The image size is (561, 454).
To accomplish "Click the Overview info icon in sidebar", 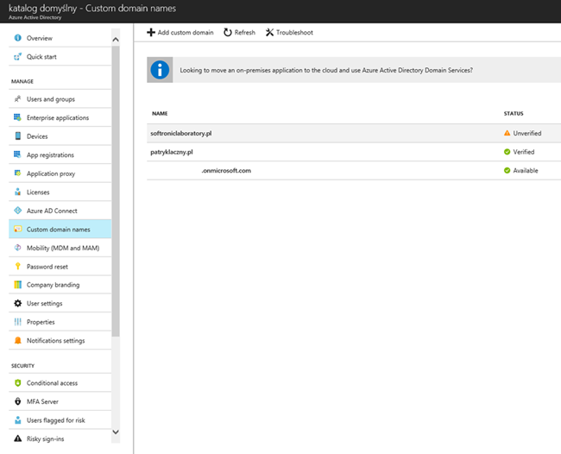I will [x=17, y=39].
